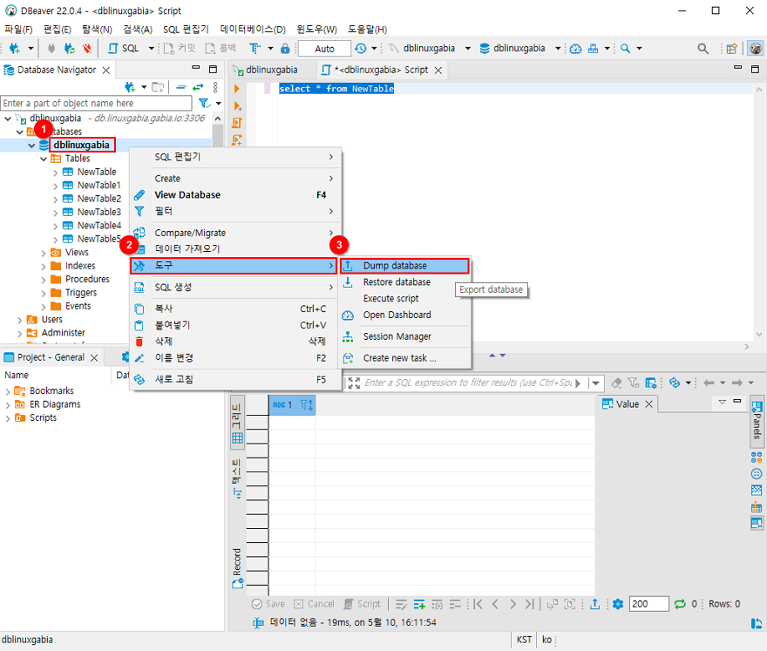The image size is (767, 651).
Task: Click Save button in result bar
Action: (x=268, y=604)
